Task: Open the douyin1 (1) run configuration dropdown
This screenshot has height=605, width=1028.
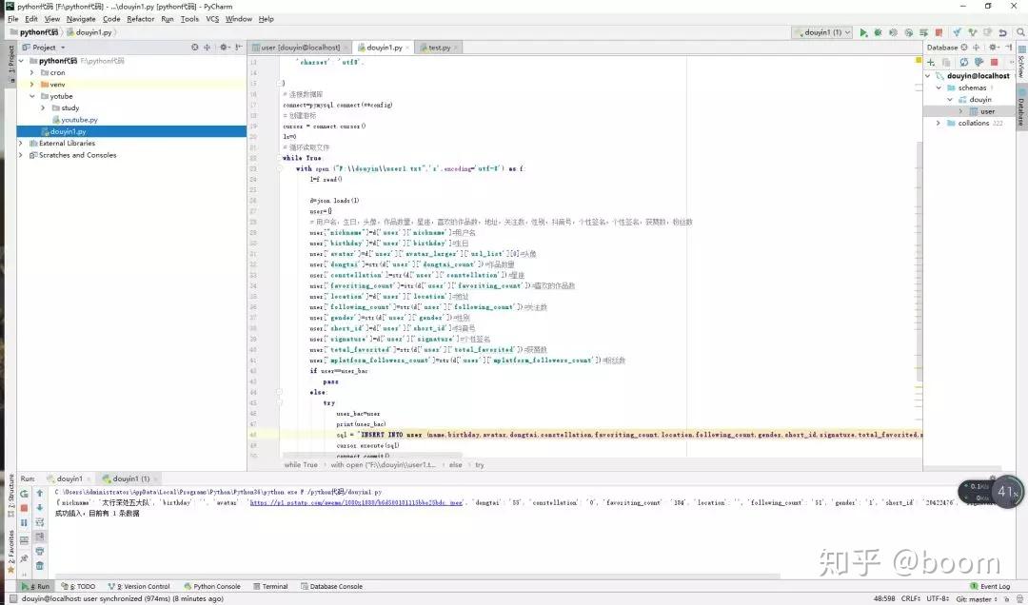Action: click(x=821, y=32)
